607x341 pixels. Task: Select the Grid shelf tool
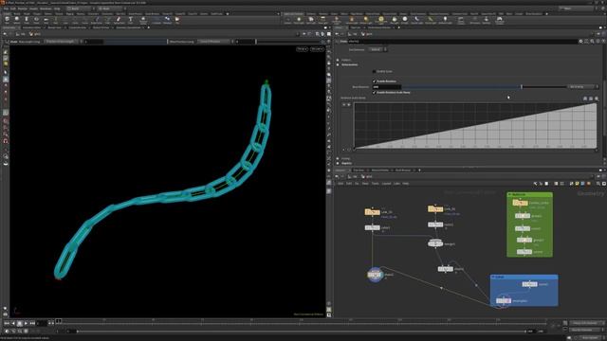click(46, 20)
